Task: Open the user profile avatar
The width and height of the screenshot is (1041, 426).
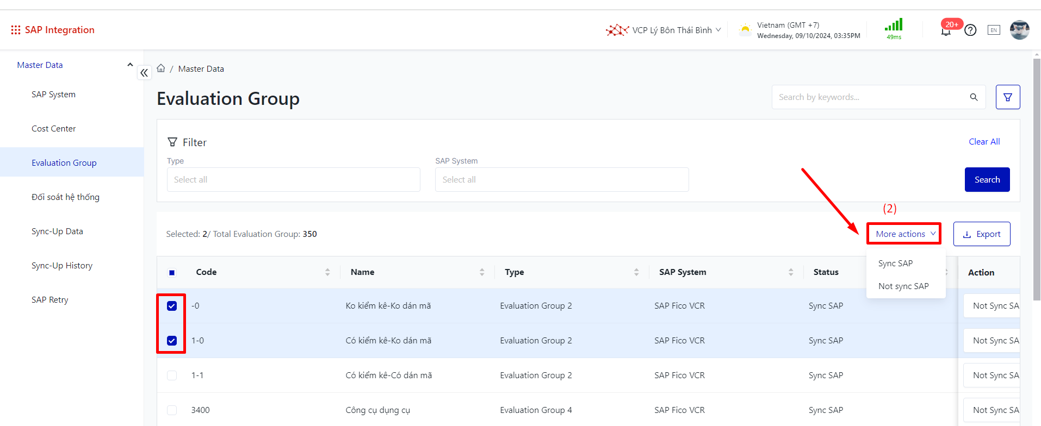Action: point(1019,30)
